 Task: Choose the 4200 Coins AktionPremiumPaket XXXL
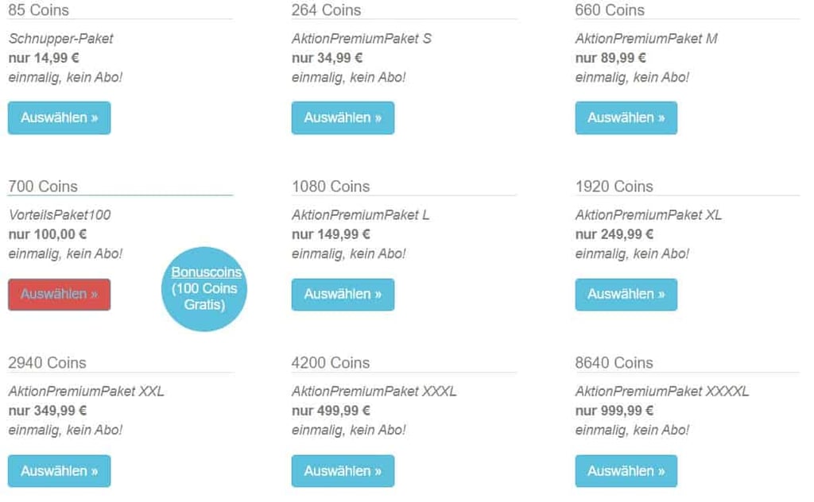343,471
